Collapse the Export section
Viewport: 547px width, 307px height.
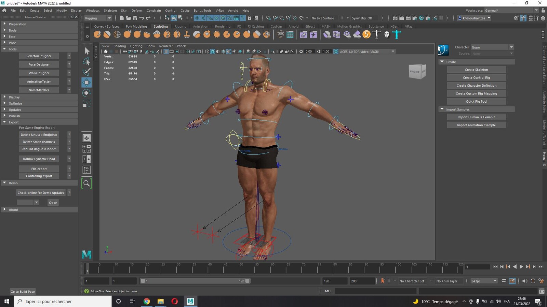pyautogui.click(x=39, y=122)
